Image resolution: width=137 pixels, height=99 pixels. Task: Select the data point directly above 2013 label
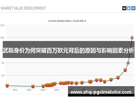[43, 86]
